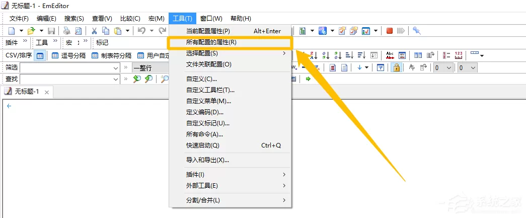Open the 查找 find combo box dropdown
526x218 pixels.
point(116,79)
